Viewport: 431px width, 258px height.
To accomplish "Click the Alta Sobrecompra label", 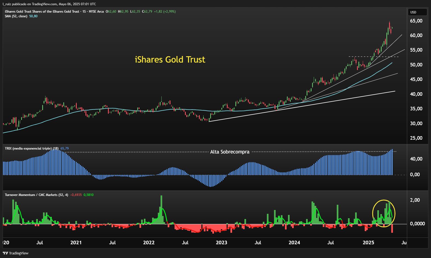I will (x=230, y=152).
